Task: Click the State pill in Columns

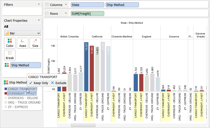Action: [x=87, y=5]
